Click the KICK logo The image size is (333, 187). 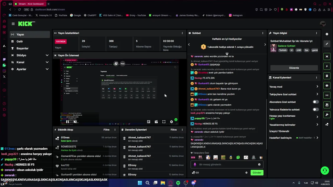tap(27, 24)
